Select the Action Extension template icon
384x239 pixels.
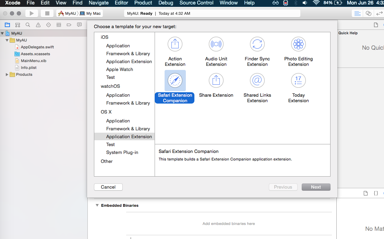[175, 44]
